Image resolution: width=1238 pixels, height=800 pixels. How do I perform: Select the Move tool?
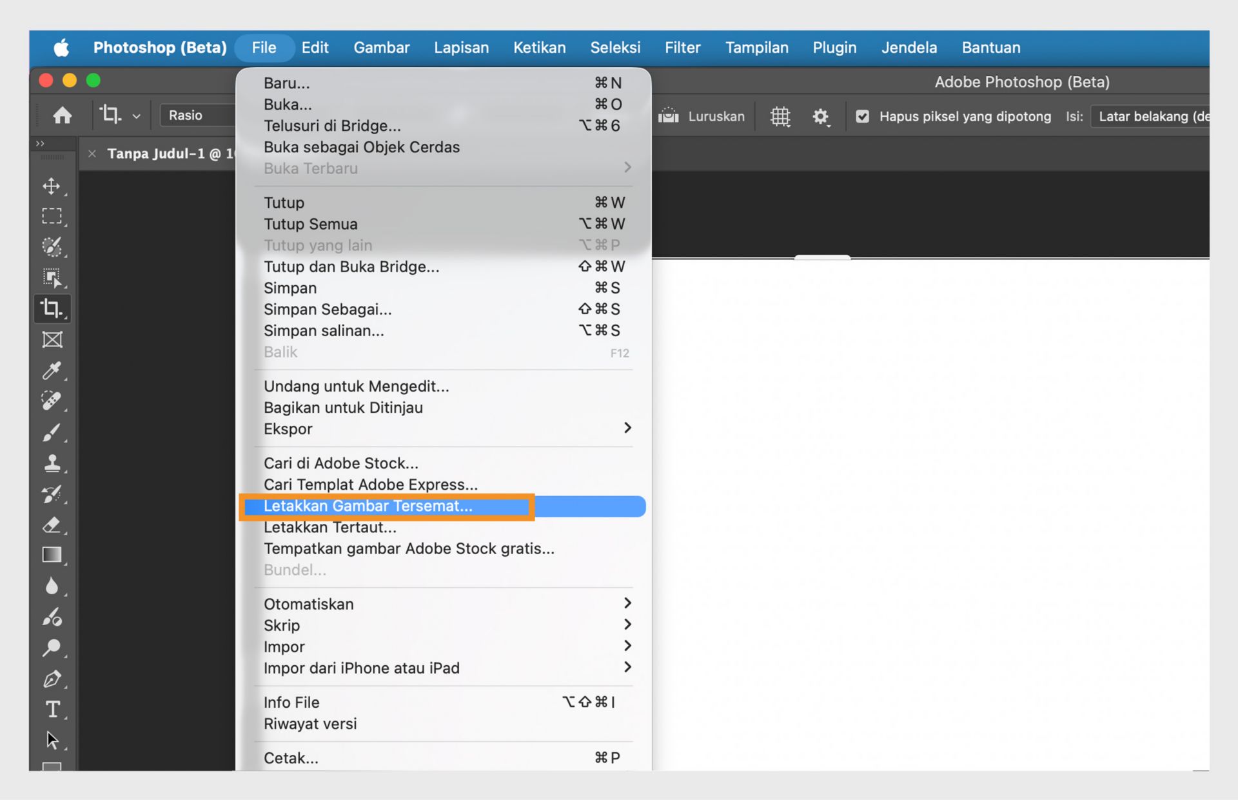(52, 186)
